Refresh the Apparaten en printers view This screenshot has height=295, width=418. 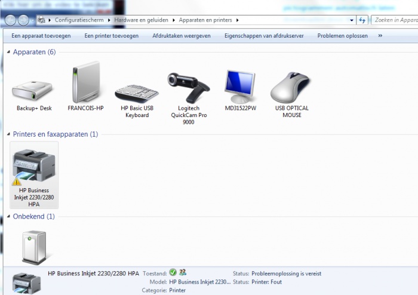click(x=362, y=20)
